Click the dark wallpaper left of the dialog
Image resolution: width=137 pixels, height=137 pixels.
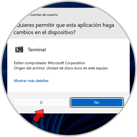(x=4, y=68)
